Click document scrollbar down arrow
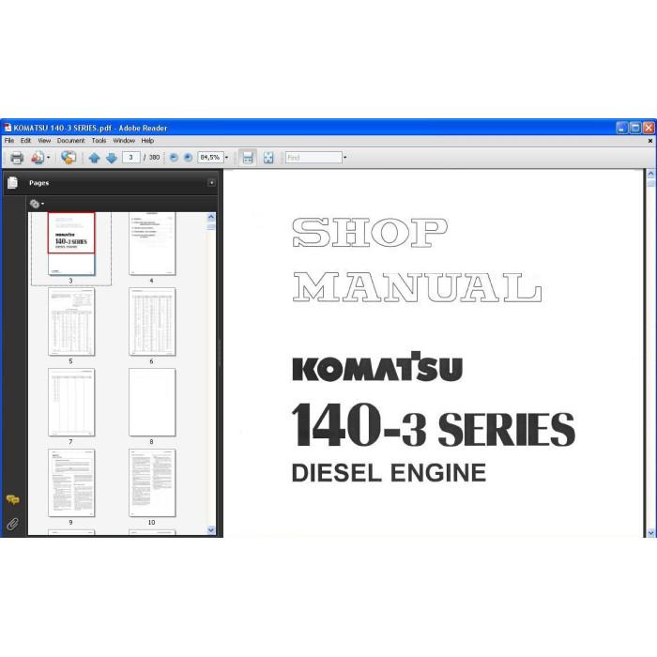Image resolution: width=657 pixels, height=657 pixels. pos(650,532)
